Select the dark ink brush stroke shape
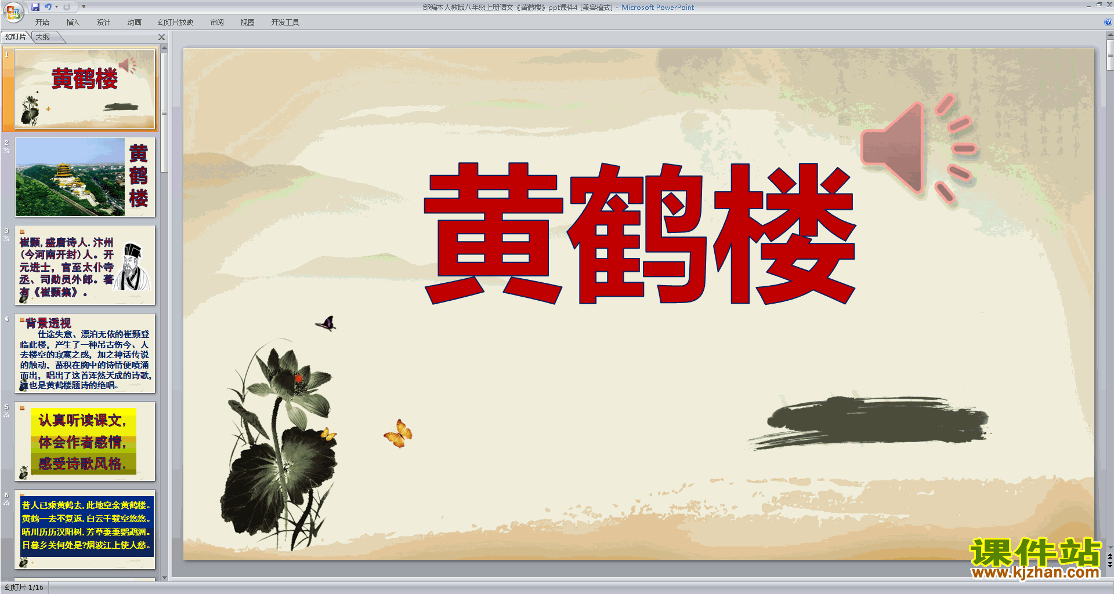1114x594 pixels. [869, 423]
